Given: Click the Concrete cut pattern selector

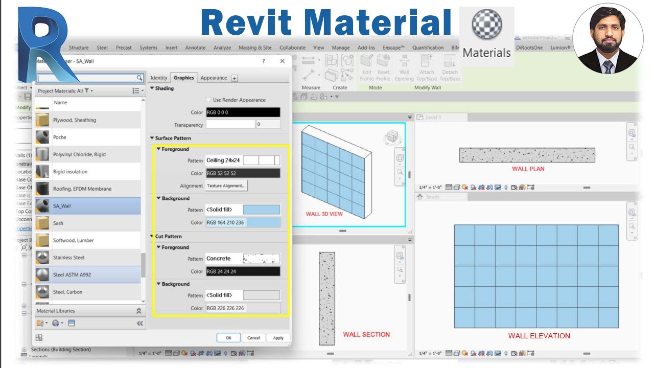Looking at the screenshot, I should [x=243, y=259].
